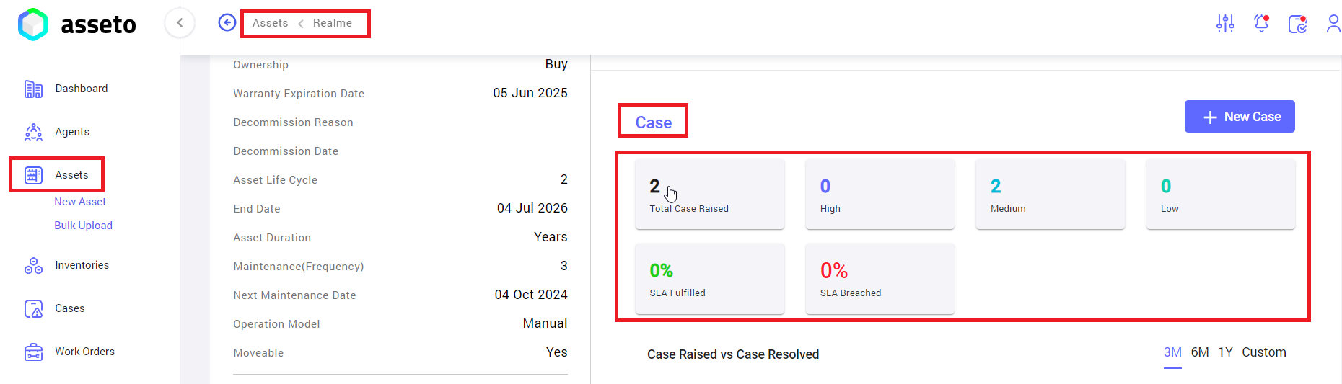The width and height of the screenshot is (1342, 384).
Task: Select the 1Y time range tab
Action: pos(1226,352)
